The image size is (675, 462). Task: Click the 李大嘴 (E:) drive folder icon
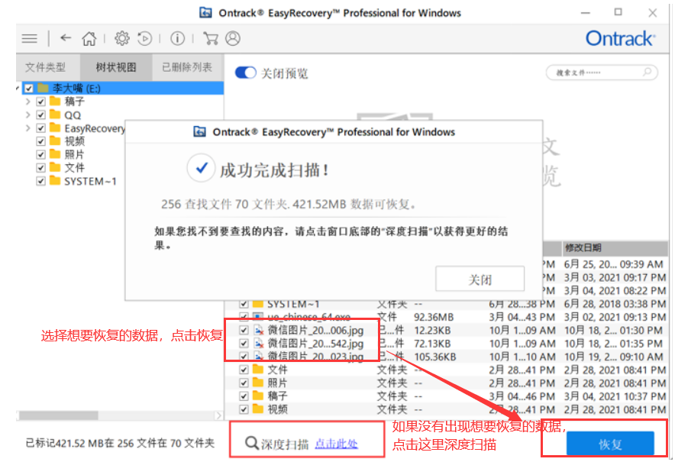43,89
